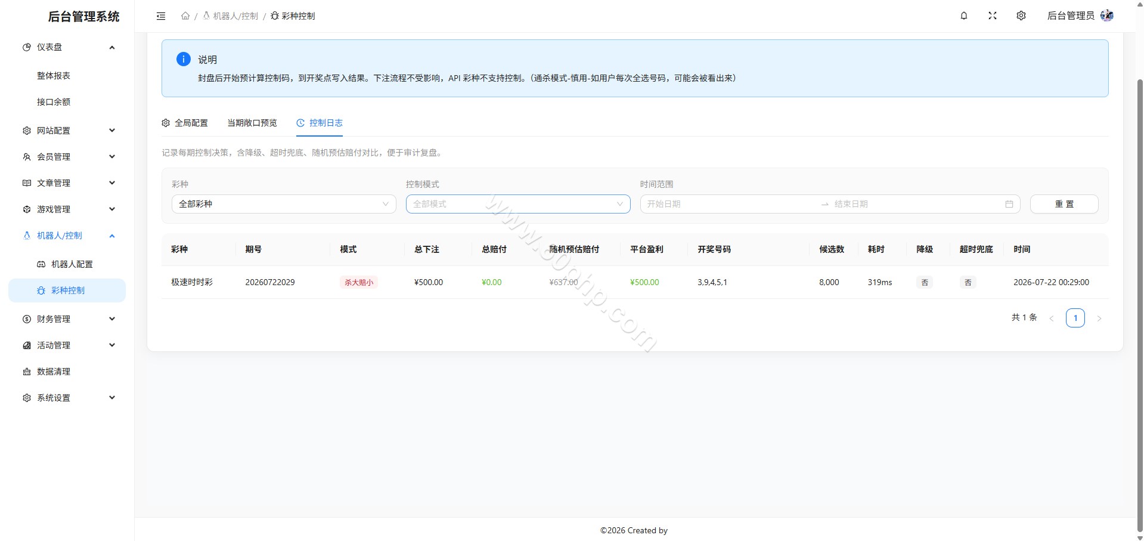Click the 游戏管理 cube icon
Viewport: 1144px width, 541px height.
coord(26,209)
